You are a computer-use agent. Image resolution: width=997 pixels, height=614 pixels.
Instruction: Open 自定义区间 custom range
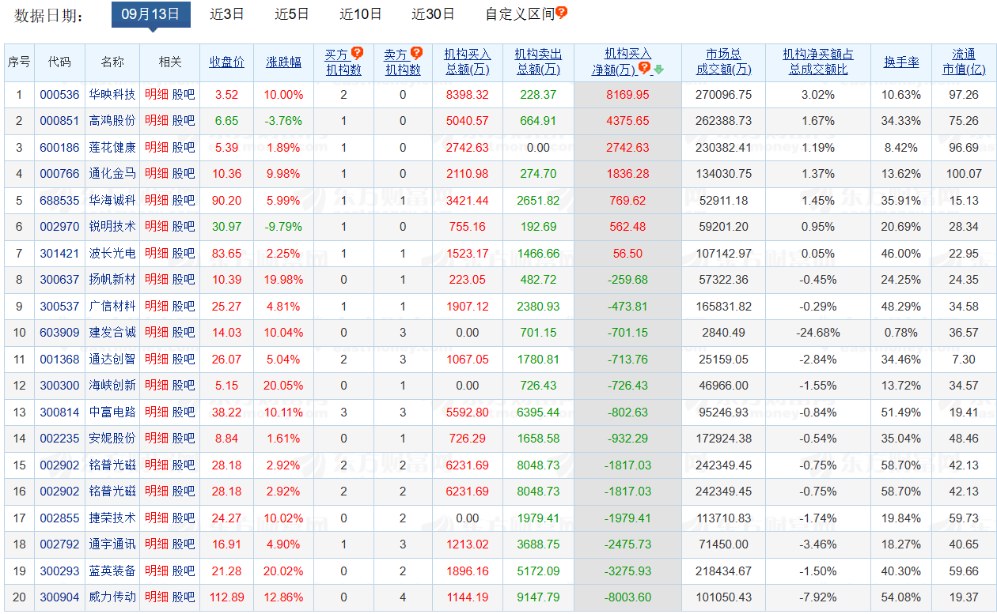tap(520, 13)
